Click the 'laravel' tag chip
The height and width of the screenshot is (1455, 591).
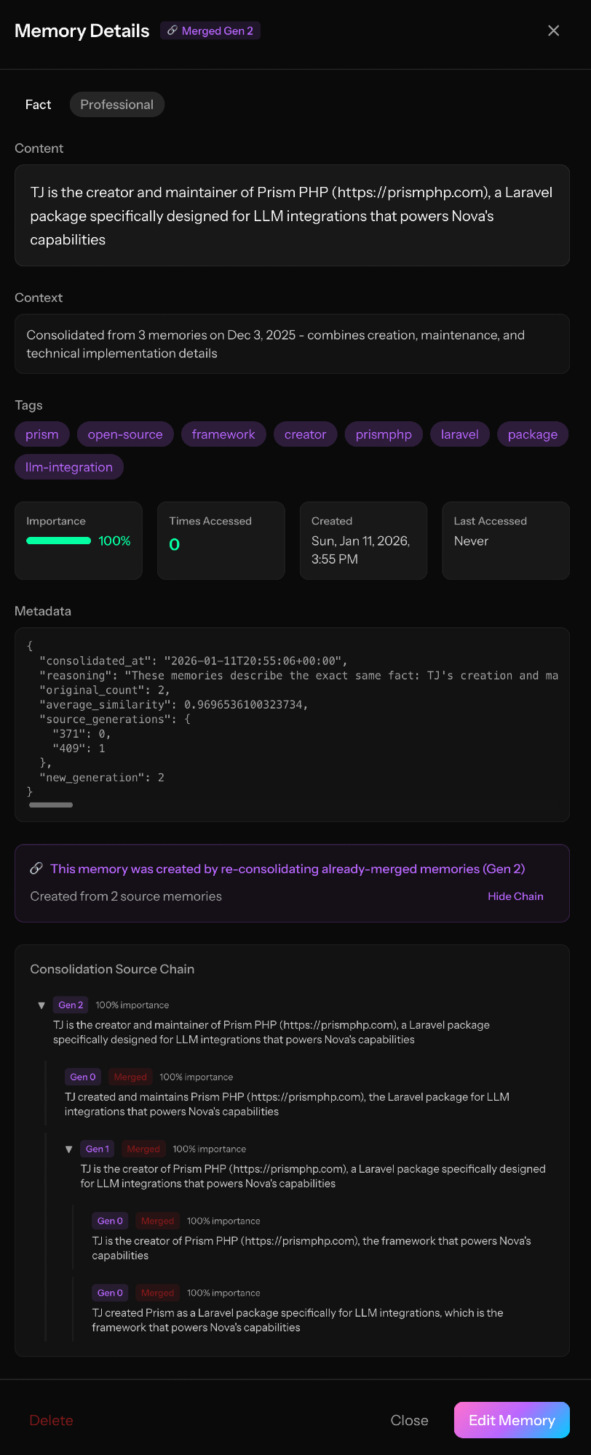pos(460,434)
